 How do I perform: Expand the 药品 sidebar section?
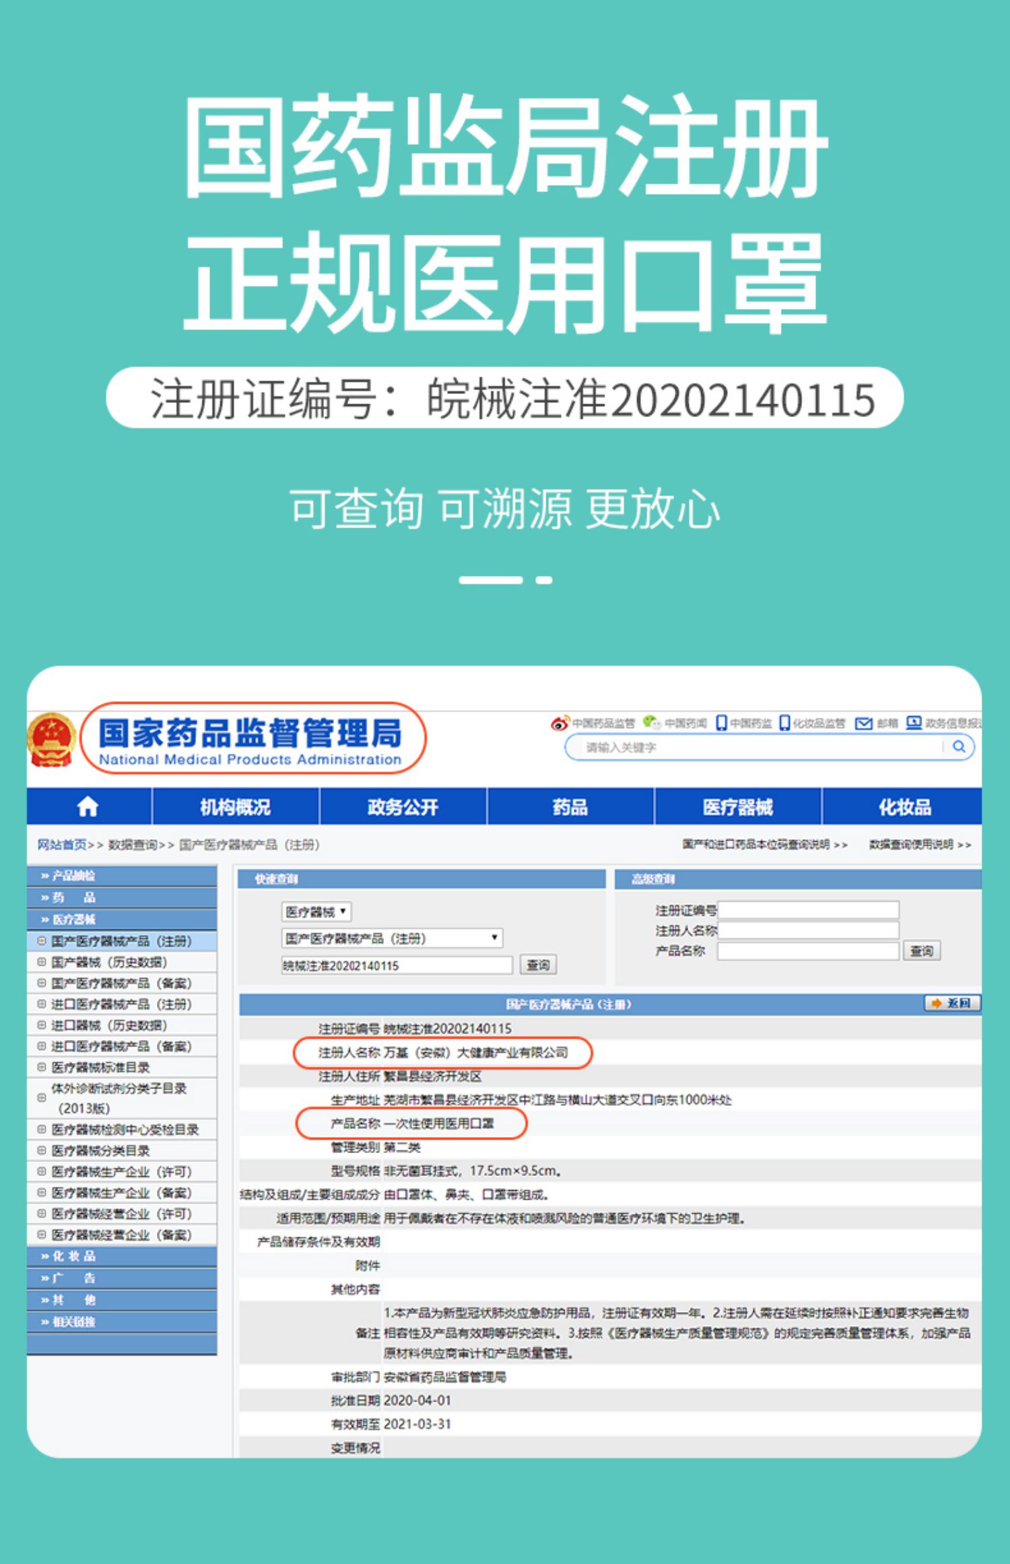[122, 897]
